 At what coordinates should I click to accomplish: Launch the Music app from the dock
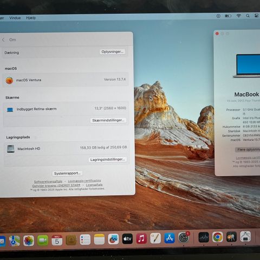[x=141, y=238]
